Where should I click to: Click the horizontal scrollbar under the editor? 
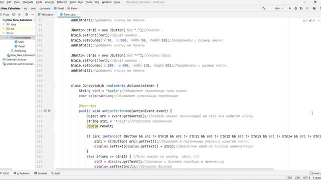click(165, 169)
